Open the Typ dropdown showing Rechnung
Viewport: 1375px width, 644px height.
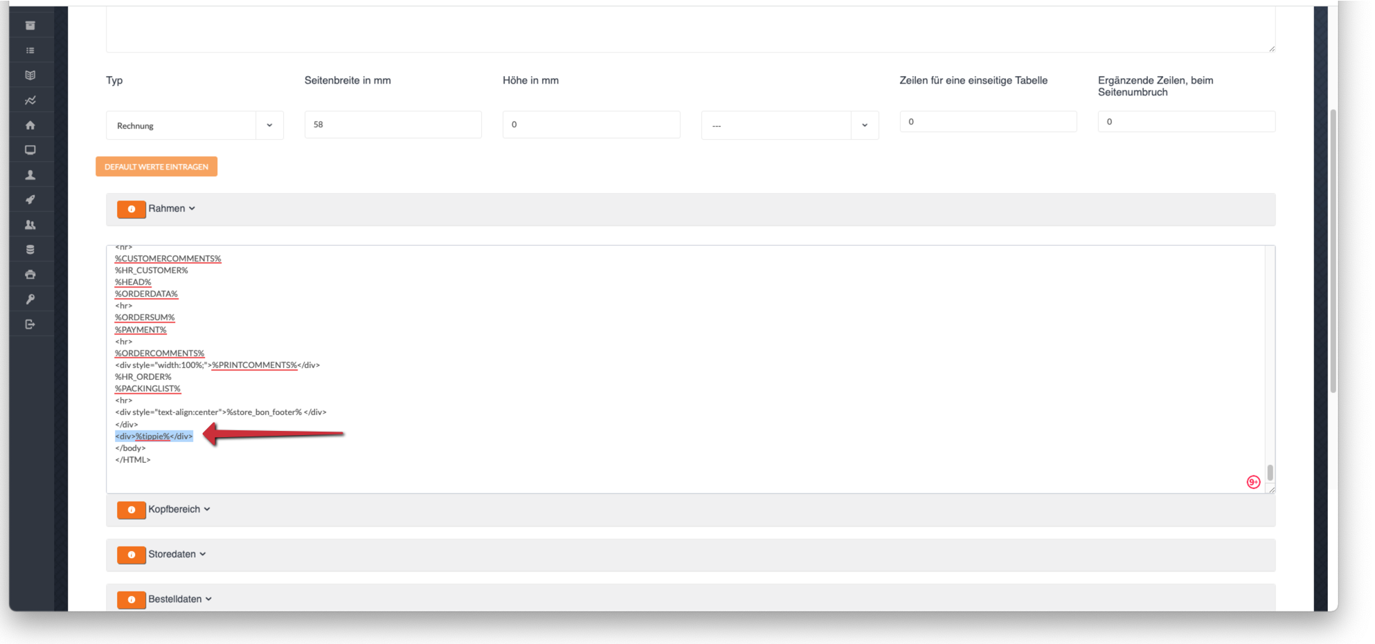pos(195,125)
